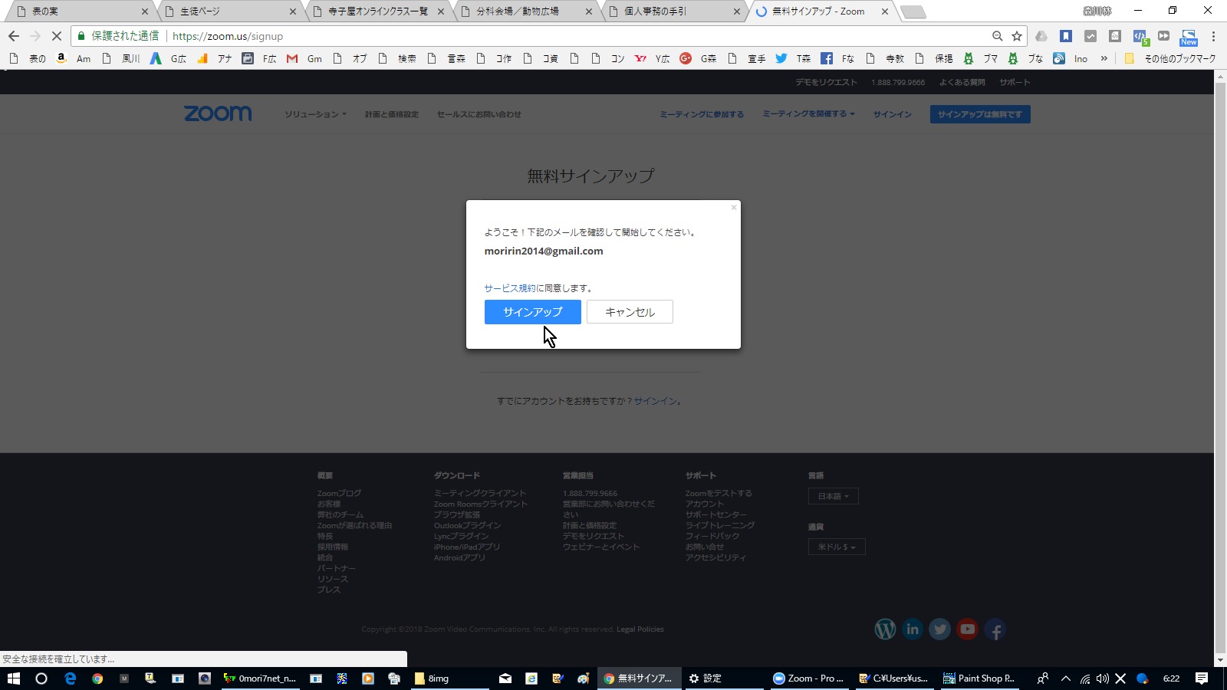
Task: Open the Windows Start menu
Action: (x=13, y=678)
